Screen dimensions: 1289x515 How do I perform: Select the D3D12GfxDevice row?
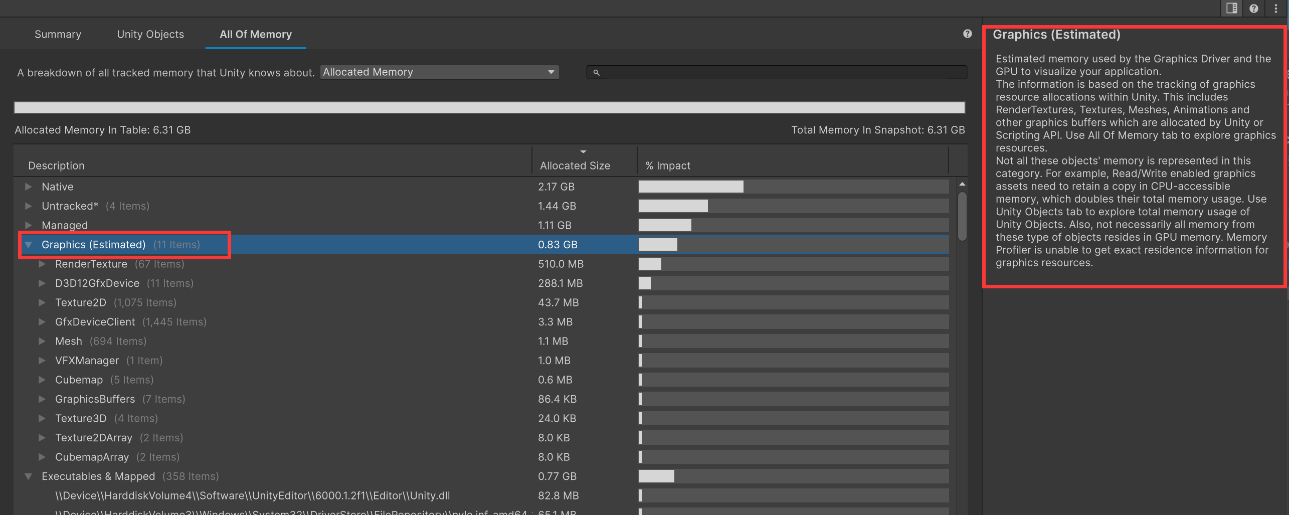97,283
